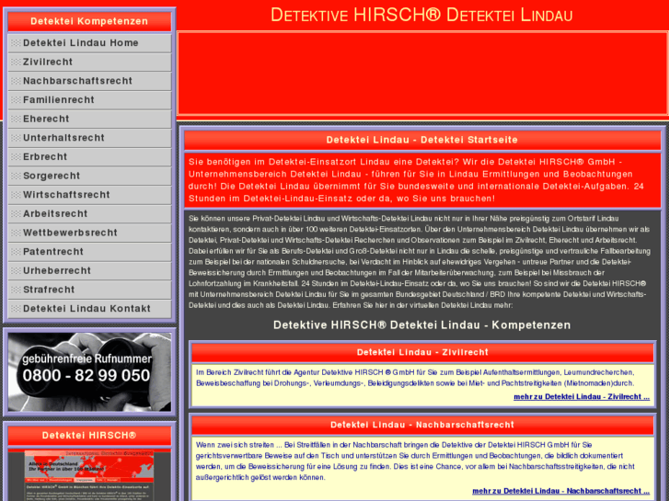Click the bullet icon beside Patentrecht

16,252
